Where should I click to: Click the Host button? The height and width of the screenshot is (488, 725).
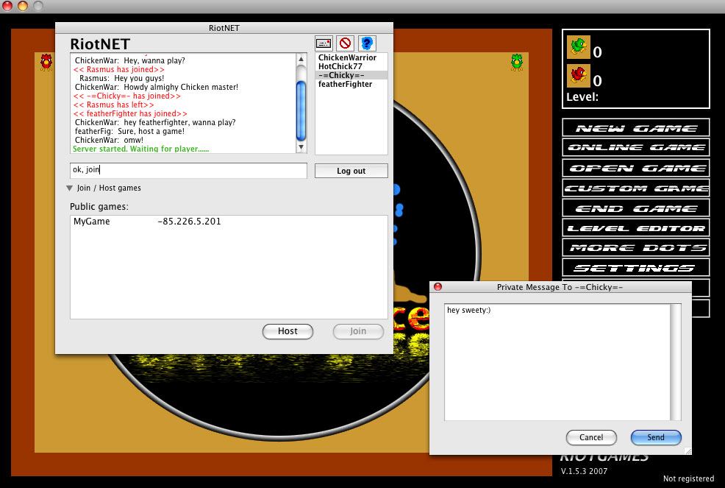click(287, 331)
